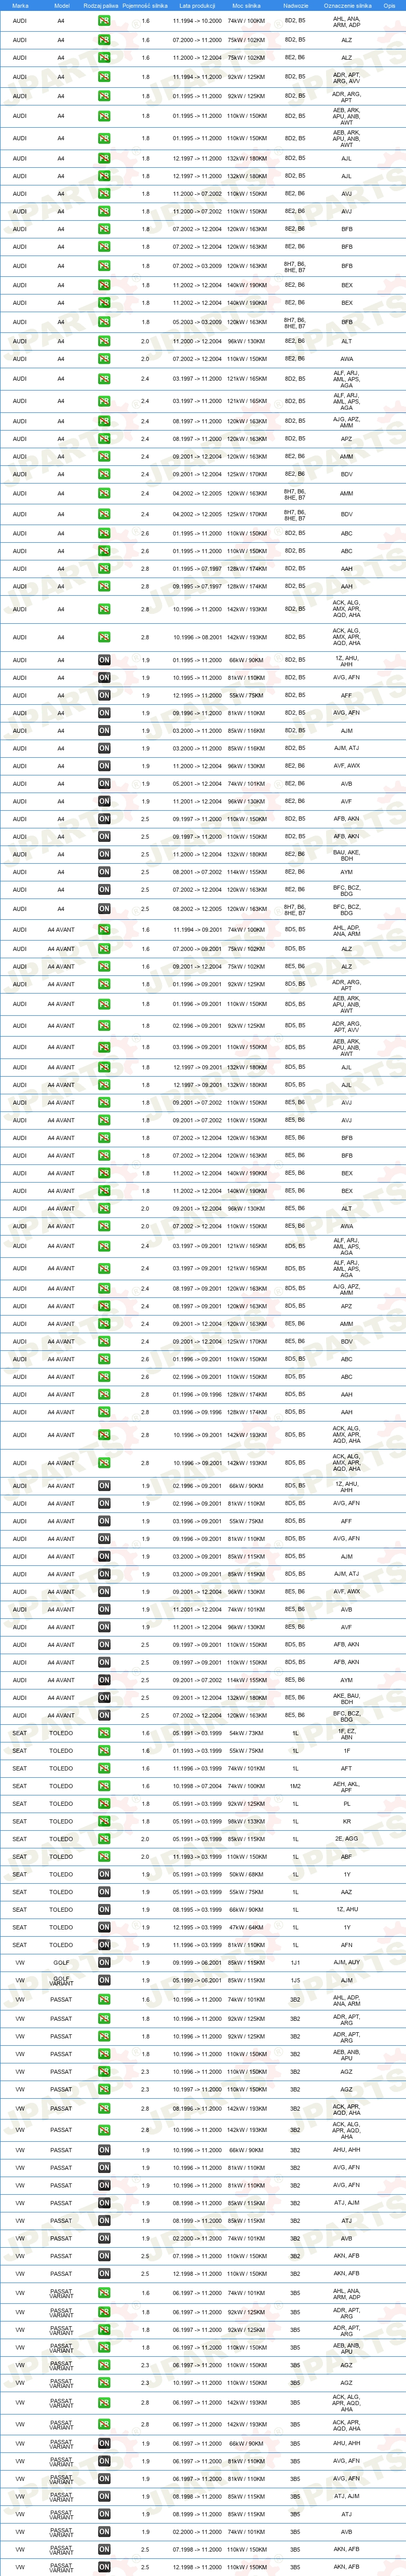Screen dimensions: 406x2576
Task: Click petrol icon in PASSAT VARIANT 1.6 row
Action: 104,2294
